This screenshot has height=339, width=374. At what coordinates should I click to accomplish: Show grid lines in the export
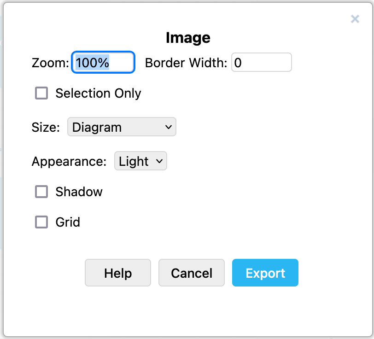[x=41, y=222]
